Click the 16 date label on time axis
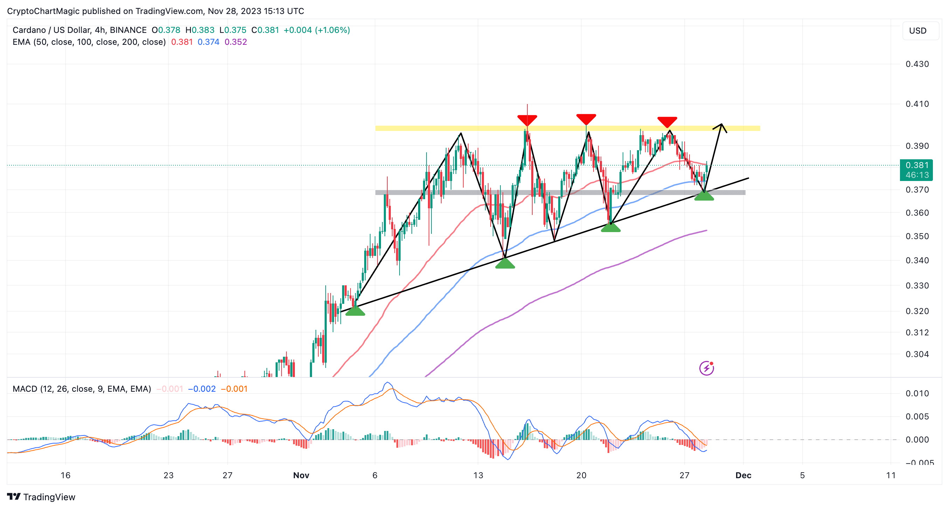This screenshot has height=509, width=949. coord(65,475)
